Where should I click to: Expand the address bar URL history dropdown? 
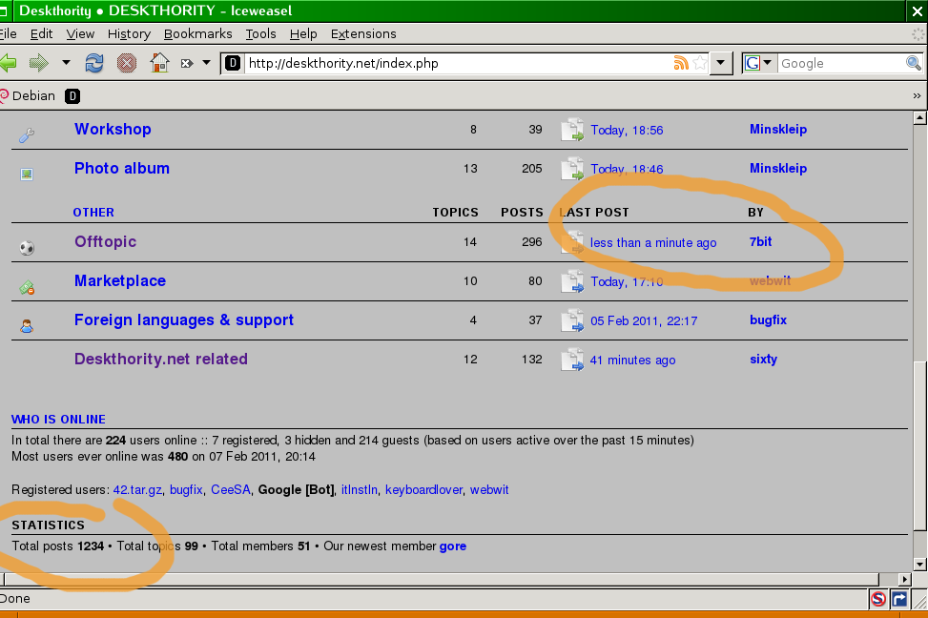[x=722, y=64]
